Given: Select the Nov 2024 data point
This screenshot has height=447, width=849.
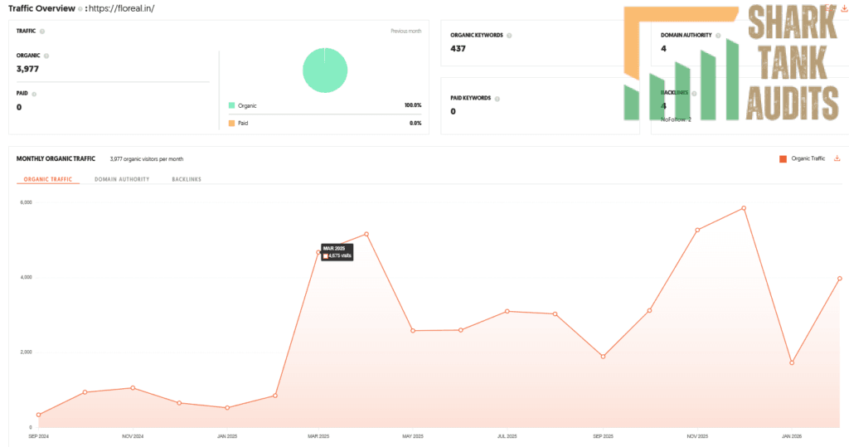Looking at the screenshot, I should click(133, 388).
